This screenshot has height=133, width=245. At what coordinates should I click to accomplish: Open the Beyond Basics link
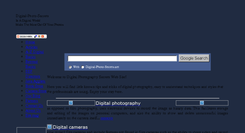coord(32,64)
